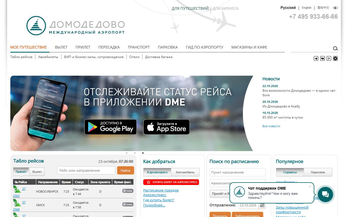Switch flight board to Прилёт
Image resolution: width=348 pixels, height=217 pixels.
21,172
